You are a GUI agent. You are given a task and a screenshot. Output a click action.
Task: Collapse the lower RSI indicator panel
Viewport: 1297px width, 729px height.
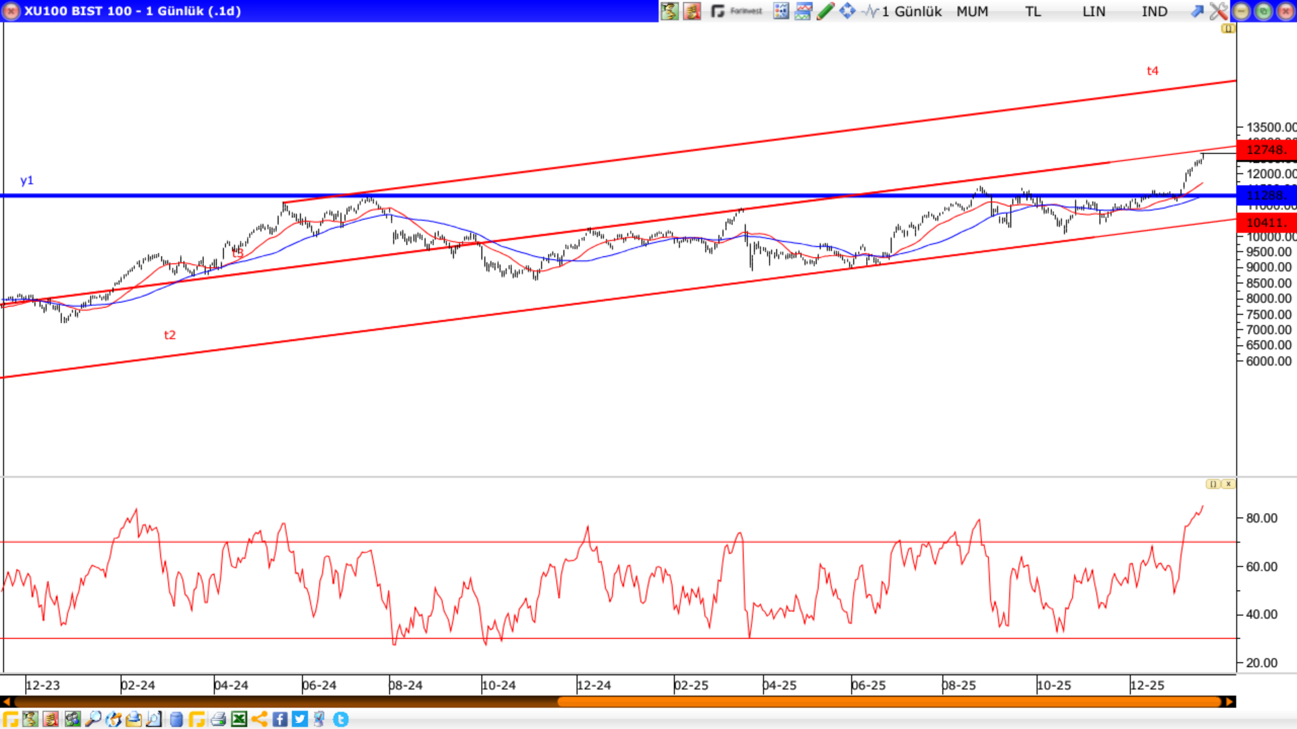click(x=1213, y=484)
